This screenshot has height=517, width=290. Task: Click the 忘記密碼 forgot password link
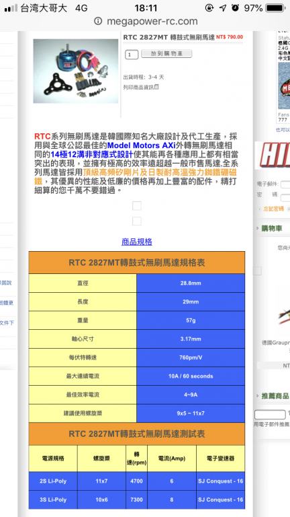pos(274,209)
